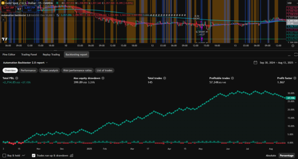Click the calendar date range icon
298x159 pixels.
pyautogui.click(x=255, y=63)
